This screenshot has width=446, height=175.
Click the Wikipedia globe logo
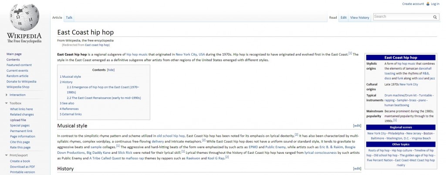tap(24, 17)
